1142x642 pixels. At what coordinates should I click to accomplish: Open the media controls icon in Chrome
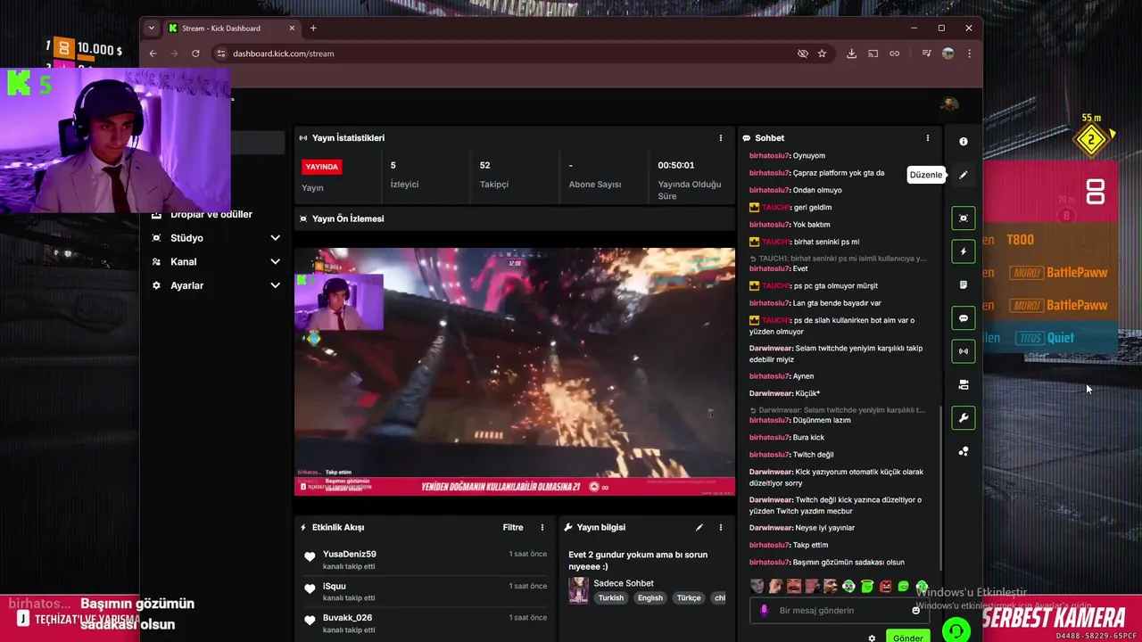pyautogui.click(x=926, y=53)
